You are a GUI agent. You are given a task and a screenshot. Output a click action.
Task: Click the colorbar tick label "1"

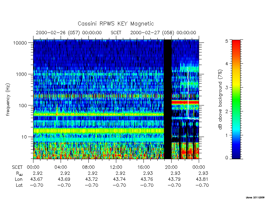coord(227,135)
